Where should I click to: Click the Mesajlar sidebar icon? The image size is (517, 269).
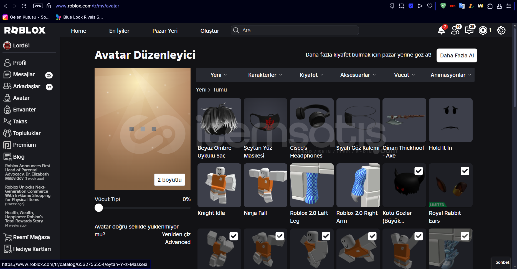click(x=7, y=74)
